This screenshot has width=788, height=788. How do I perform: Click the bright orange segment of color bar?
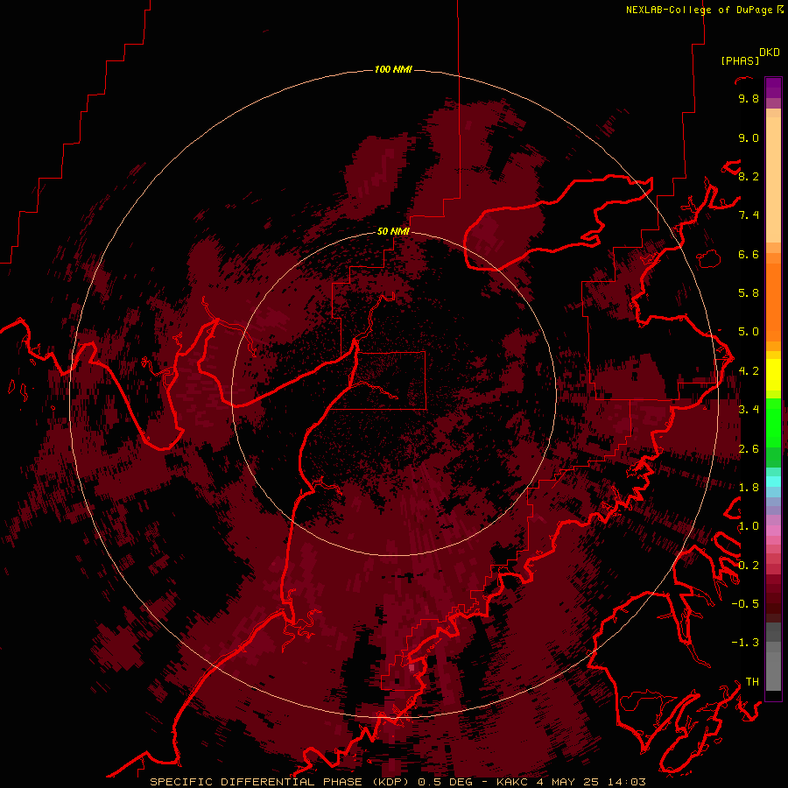(773, 301)
